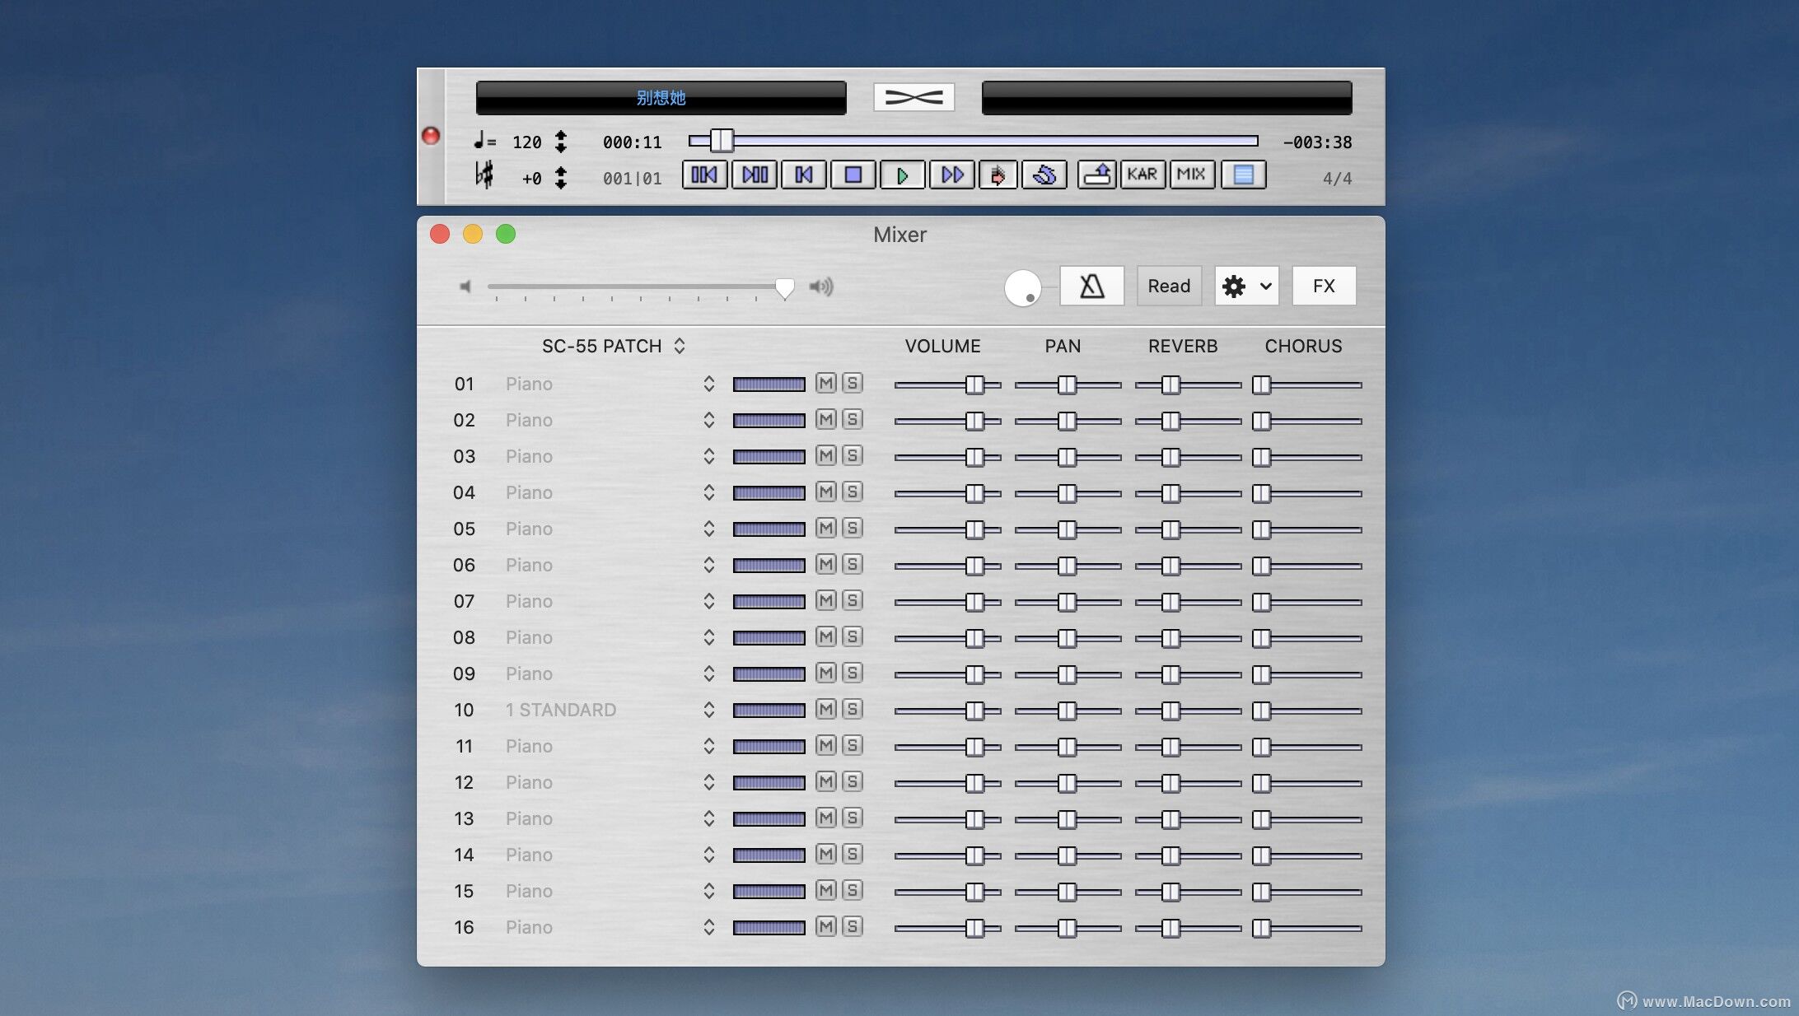Click the eject icon on the transport bar
This screenshot has width=1799, height=1016.
pyautogui.click(x=1096, y=175)
